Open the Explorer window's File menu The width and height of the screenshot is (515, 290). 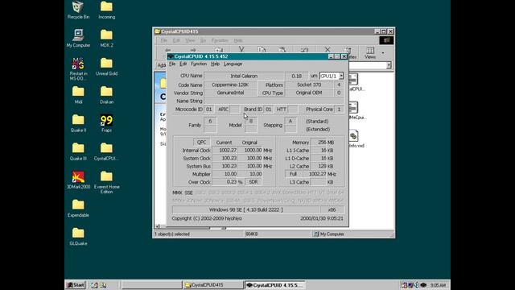pyautogui.click(x=164, y=40)
